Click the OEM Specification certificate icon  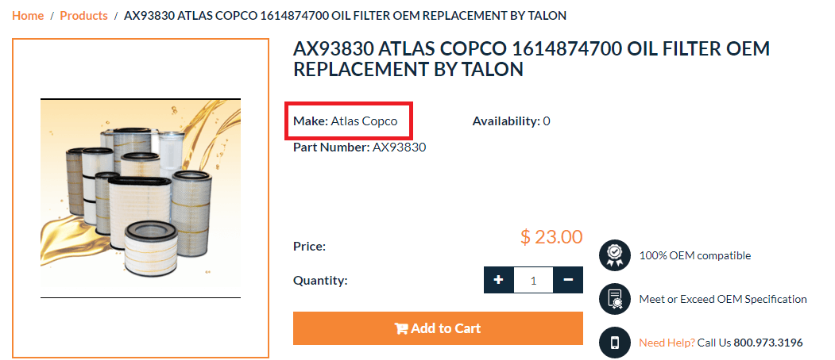(x=614, y=299)
